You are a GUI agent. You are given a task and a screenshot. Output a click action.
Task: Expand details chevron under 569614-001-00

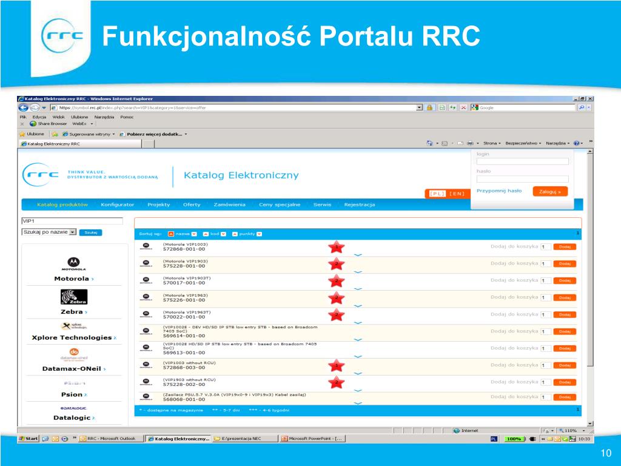tap(358, 340)
